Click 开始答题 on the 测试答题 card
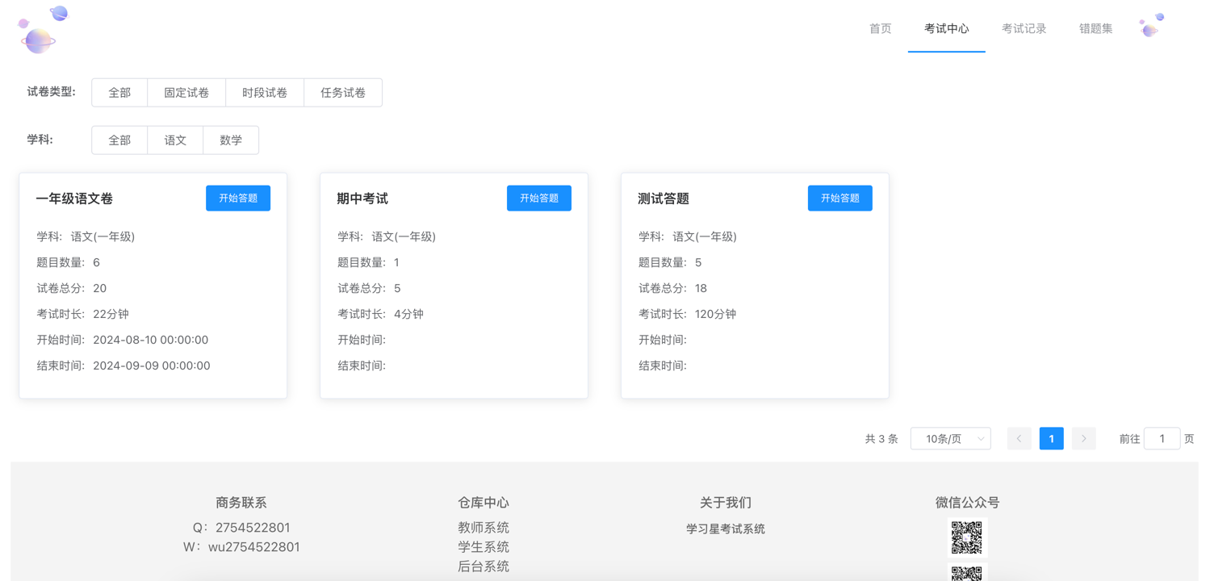 click(839, 198)
